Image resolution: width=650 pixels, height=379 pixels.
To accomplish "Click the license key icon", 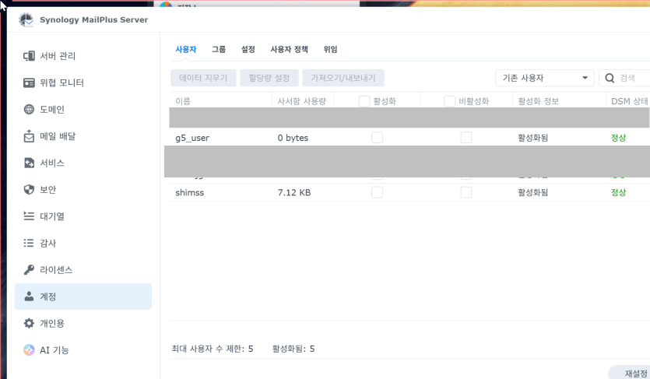I will [x=29, y=269].
